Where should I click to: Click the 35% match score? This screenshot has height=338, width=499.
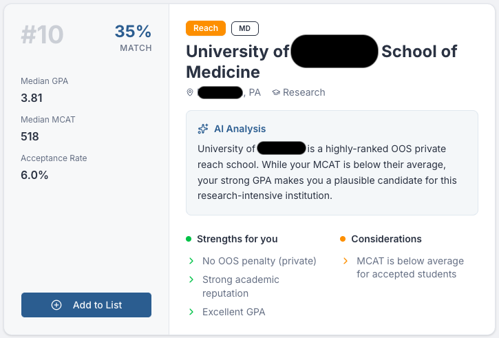(133, 32)
